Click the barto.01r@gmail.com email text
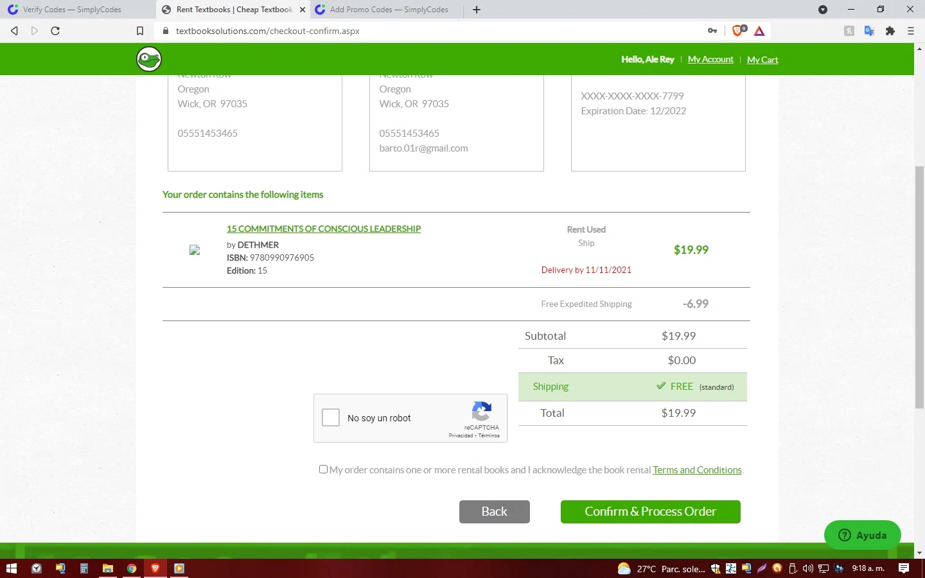The image size is (925, 578). 423,148
